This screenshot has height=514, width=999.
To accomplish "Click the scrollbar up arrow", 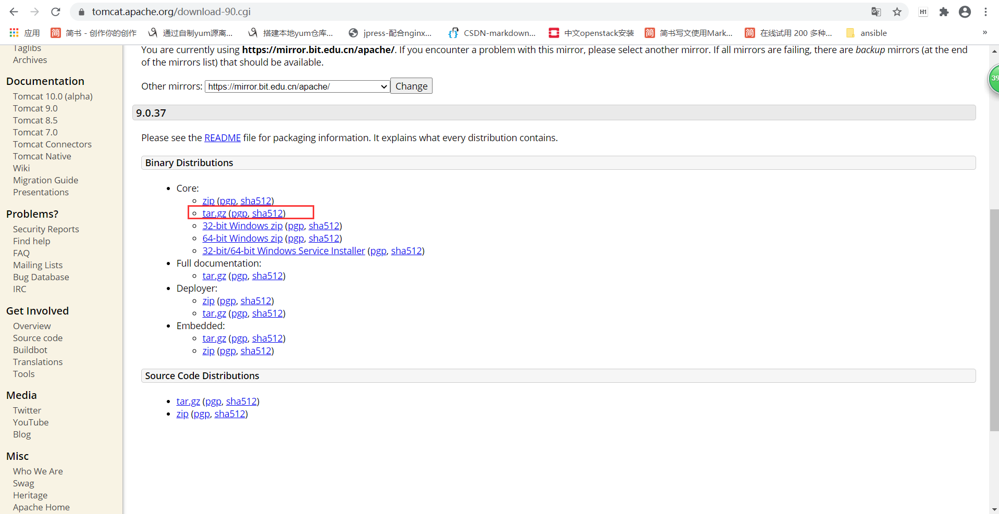I will pyautogui.click(x=994, y=51).
